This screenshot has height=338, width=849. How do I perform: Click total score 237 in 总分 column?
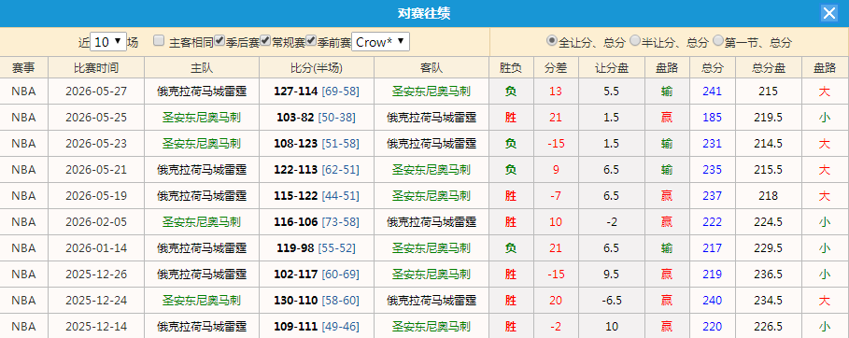tap(712, 195)
